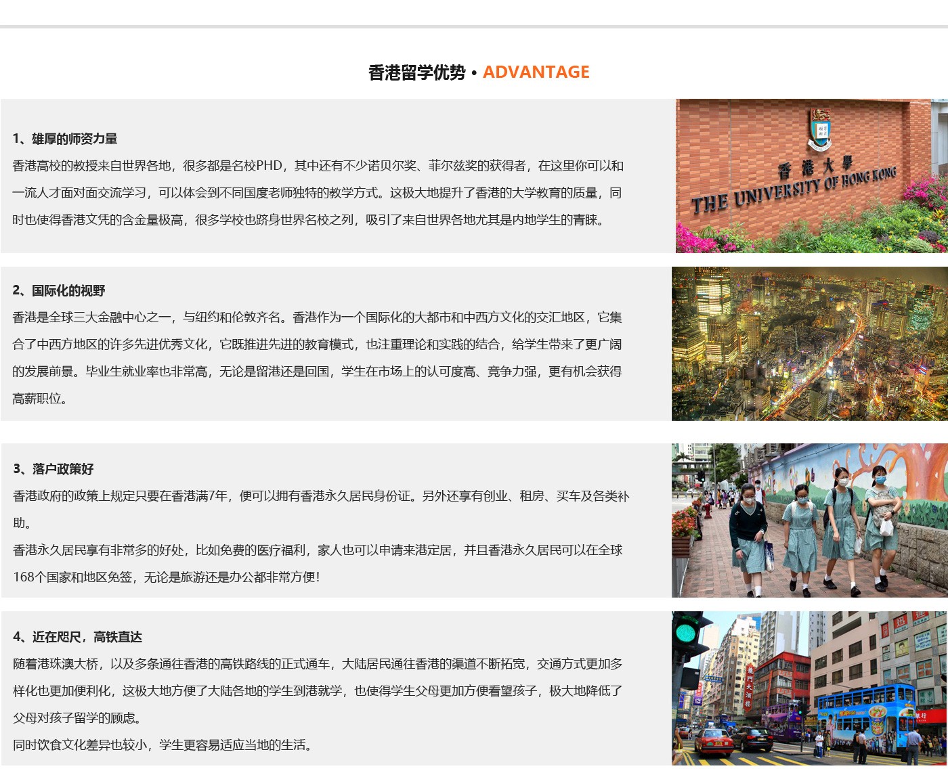Click the text 高薪职位。

tap(41, 399)
